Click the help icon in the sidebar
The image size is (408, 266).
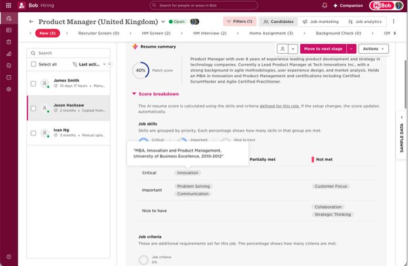[9, 257]
